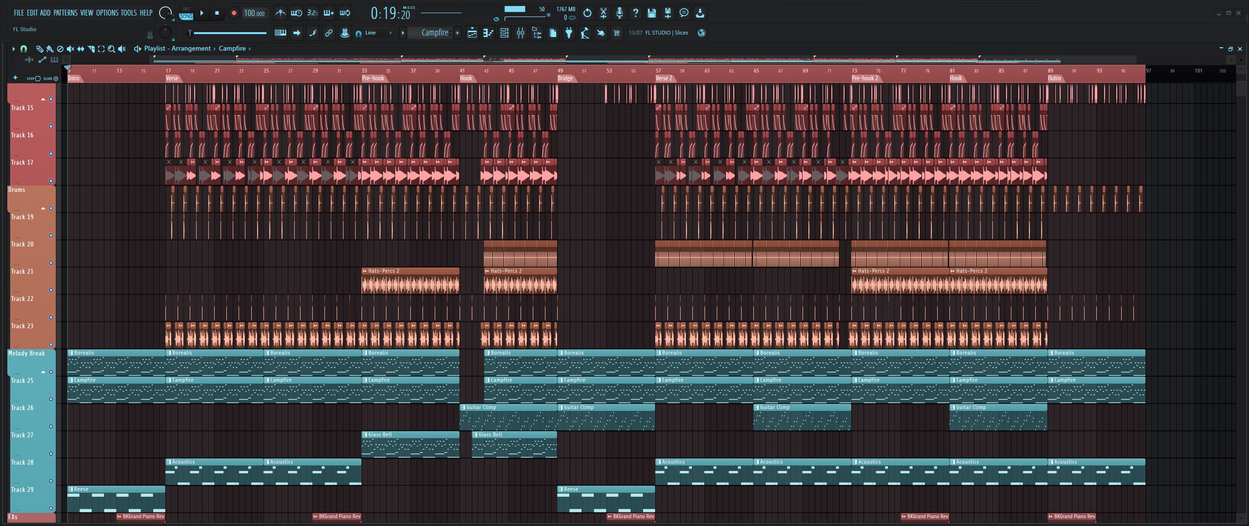Toggle wait for input before recording
1249x526 pixels.
(x=296, y=13)
